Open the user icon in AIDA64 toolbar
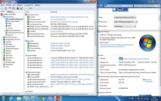The width and height of the screenshot is (161, 101). [18, 8]
